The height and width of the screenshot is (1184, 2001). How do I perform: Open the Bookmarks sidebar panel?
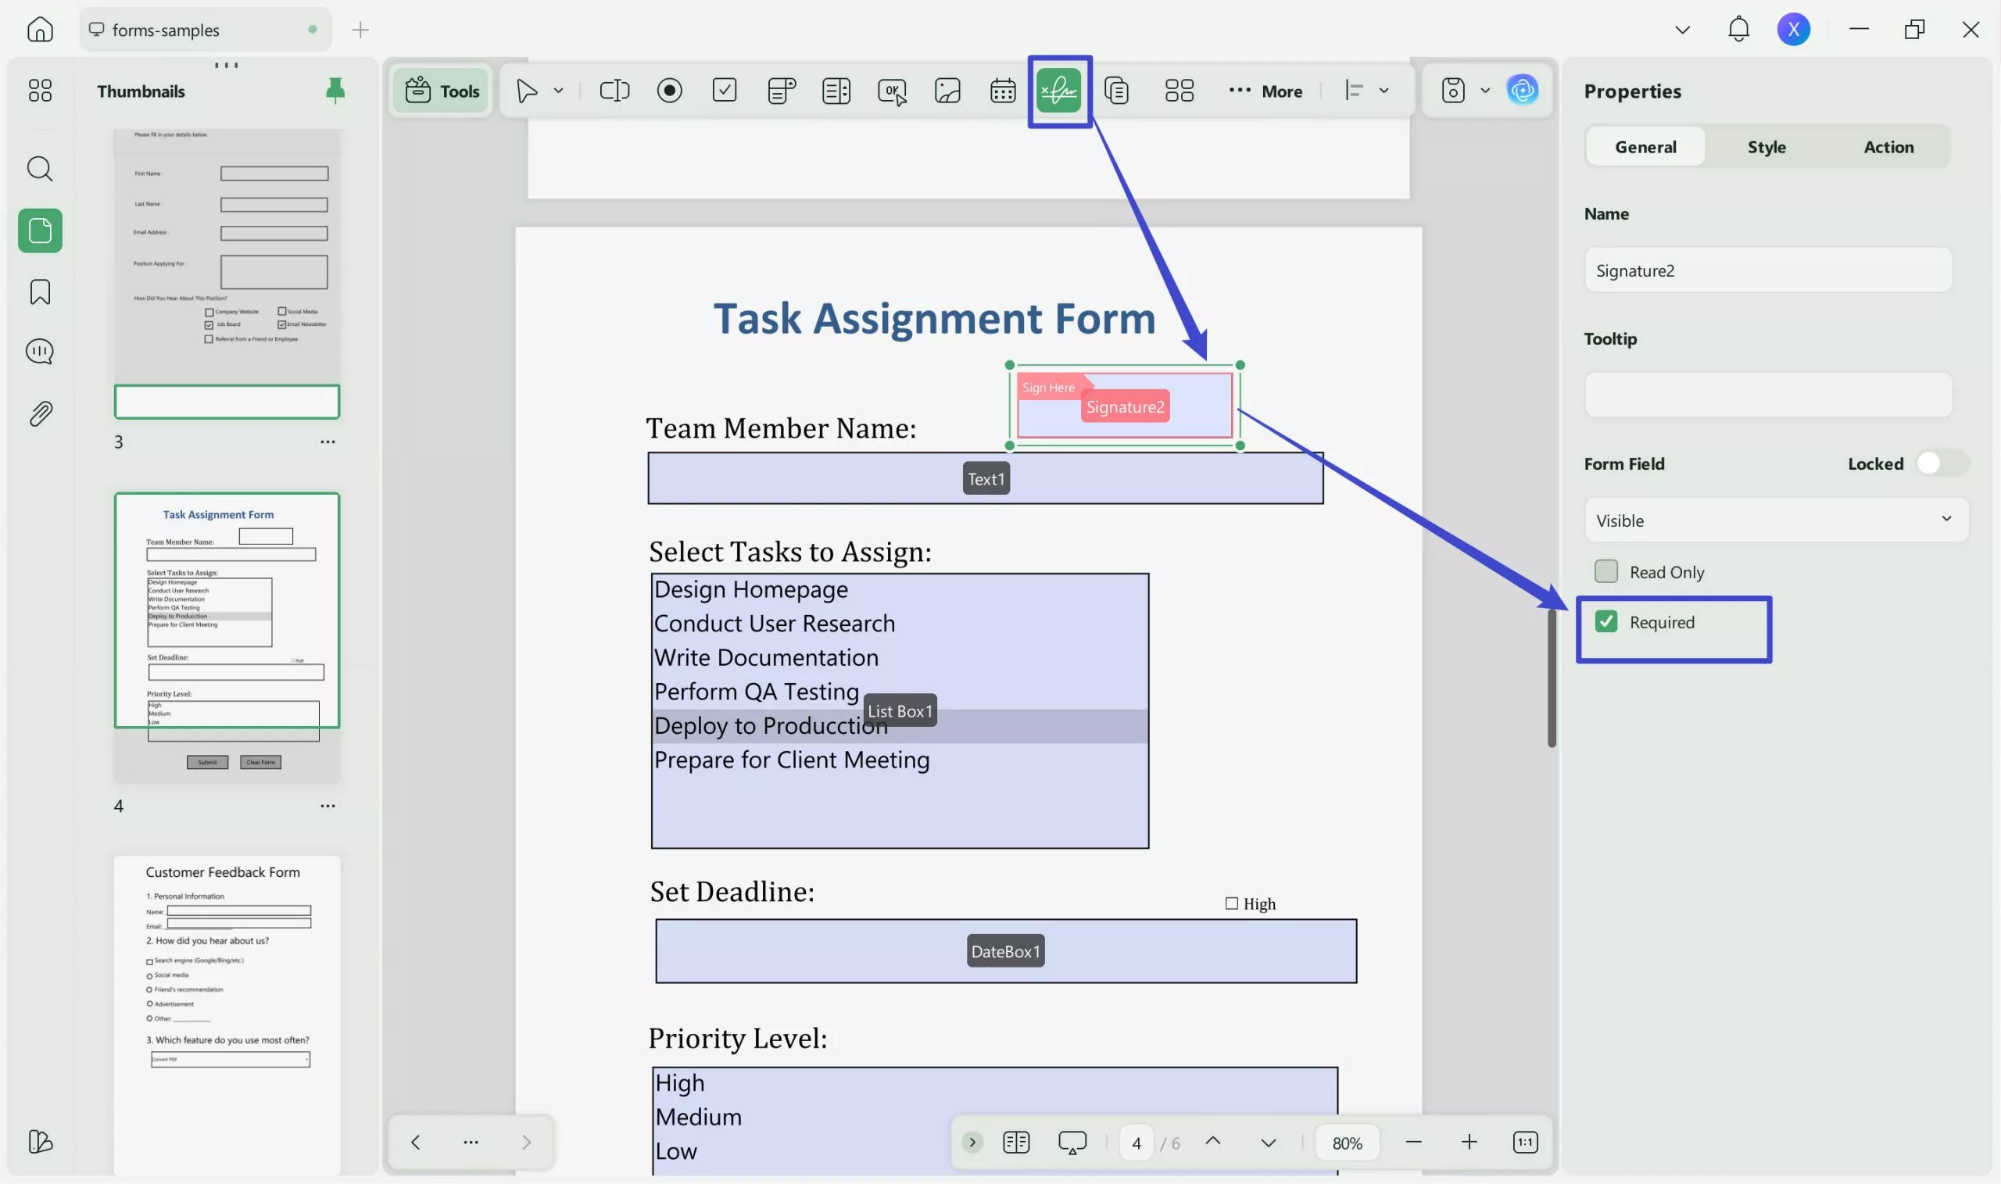coord(40,292)
